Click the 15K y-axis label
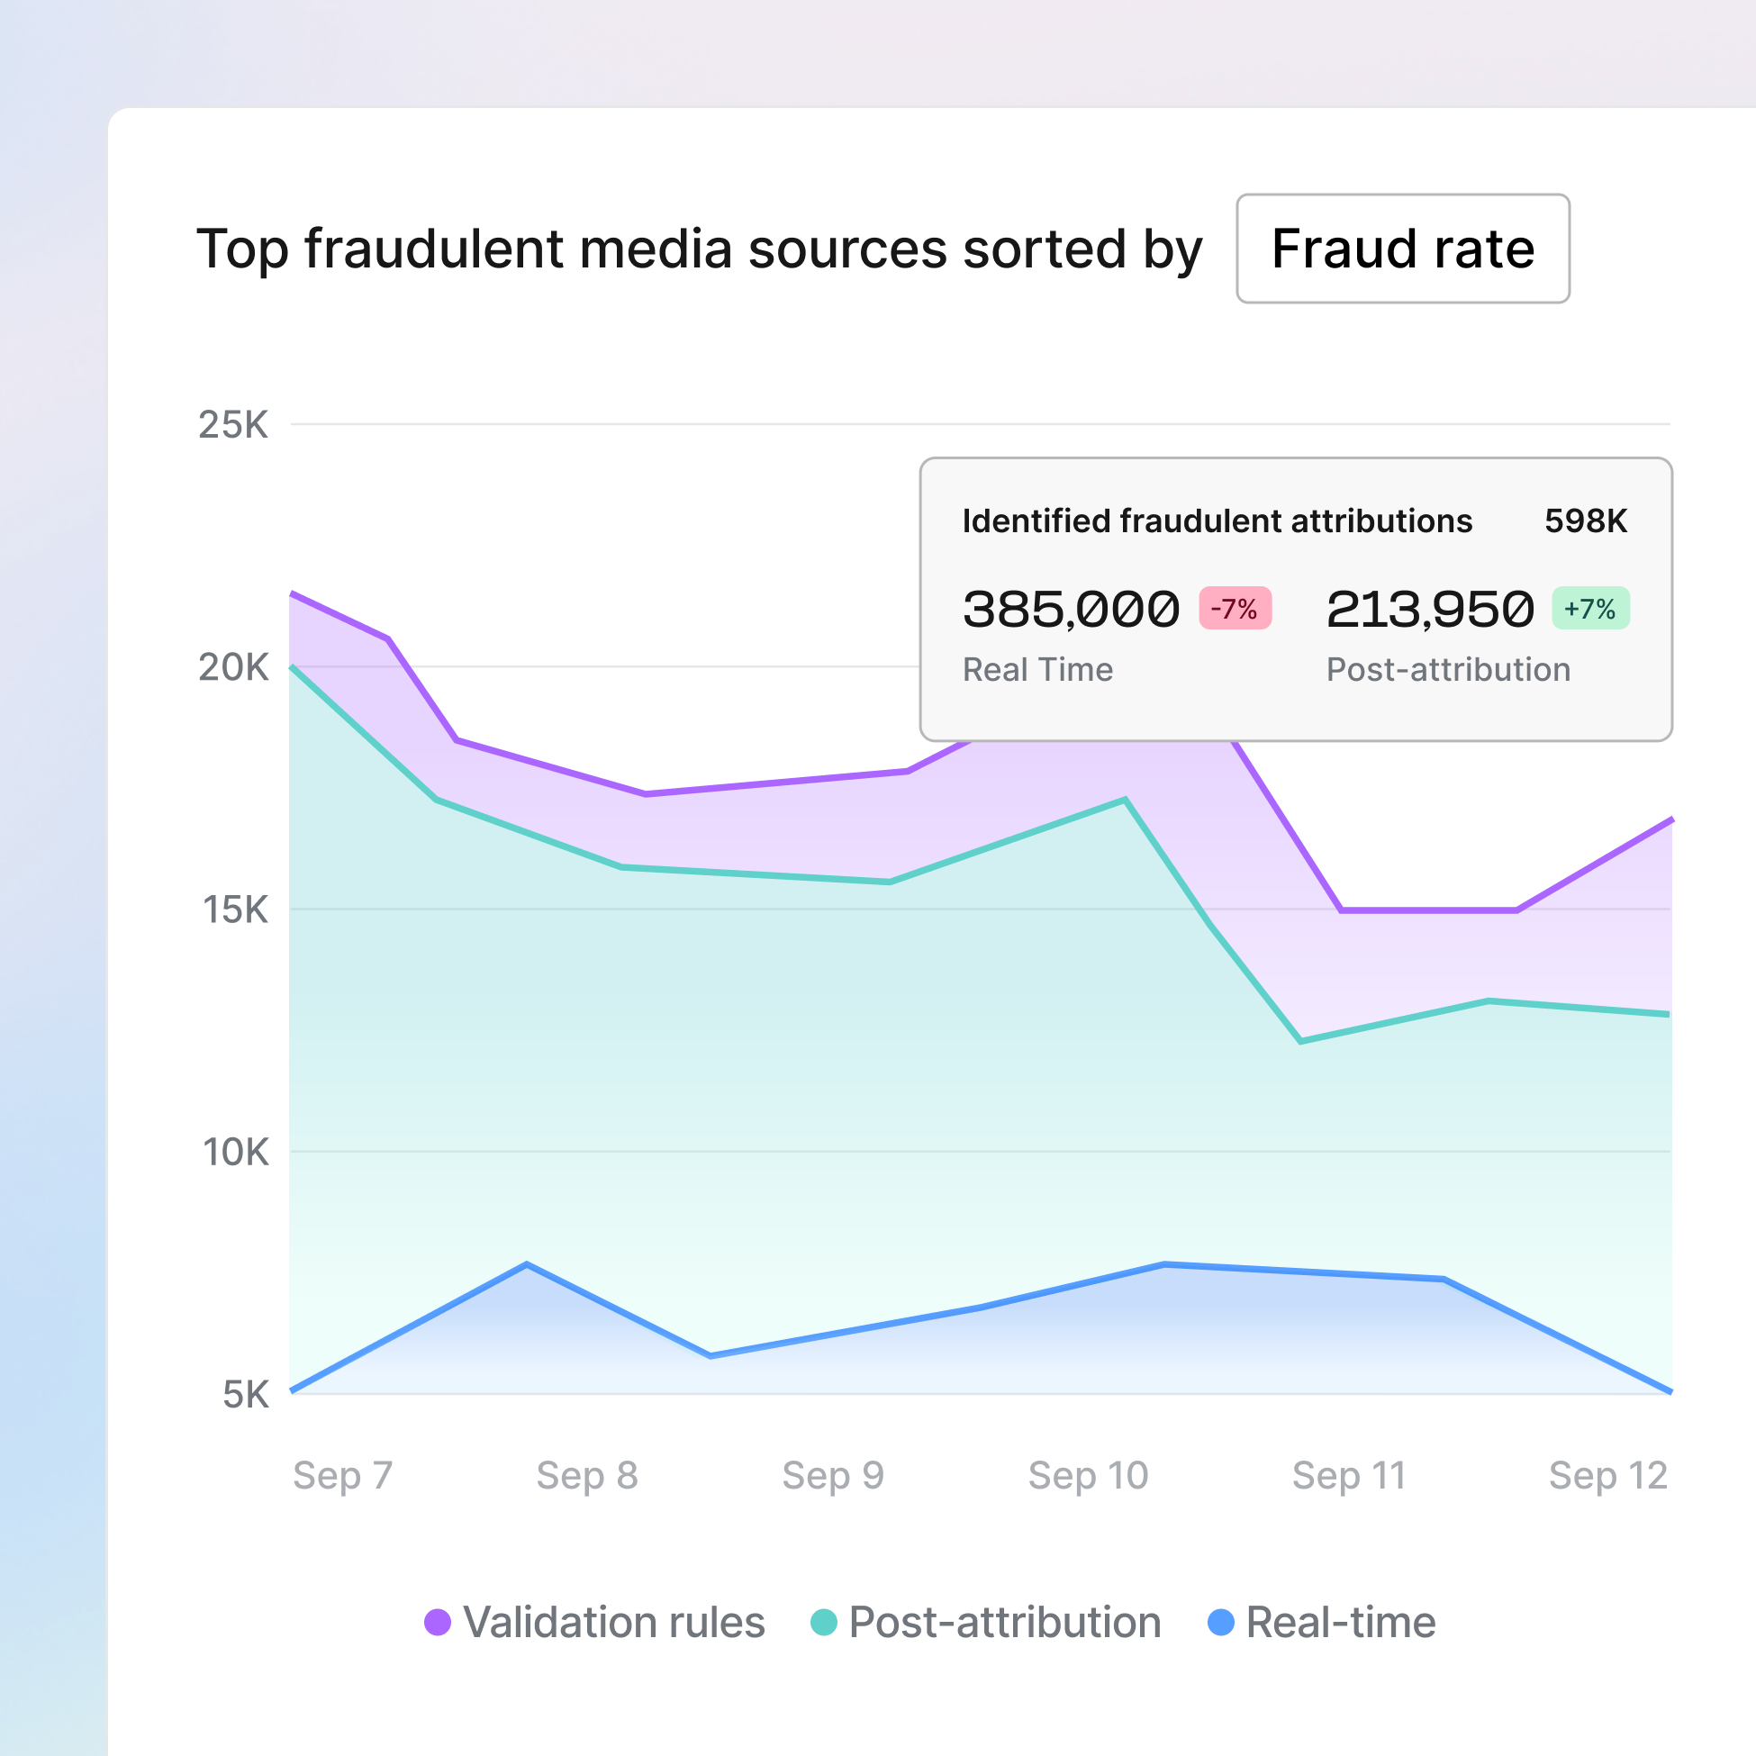The width and height of the screenshot is (1756, 1756). [x=235, y=910]
